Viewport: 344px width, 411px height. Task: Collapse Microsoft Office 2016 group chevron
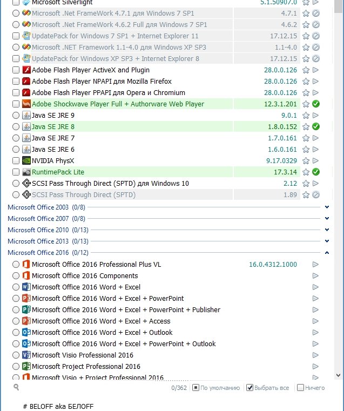(x=327, y=253)
